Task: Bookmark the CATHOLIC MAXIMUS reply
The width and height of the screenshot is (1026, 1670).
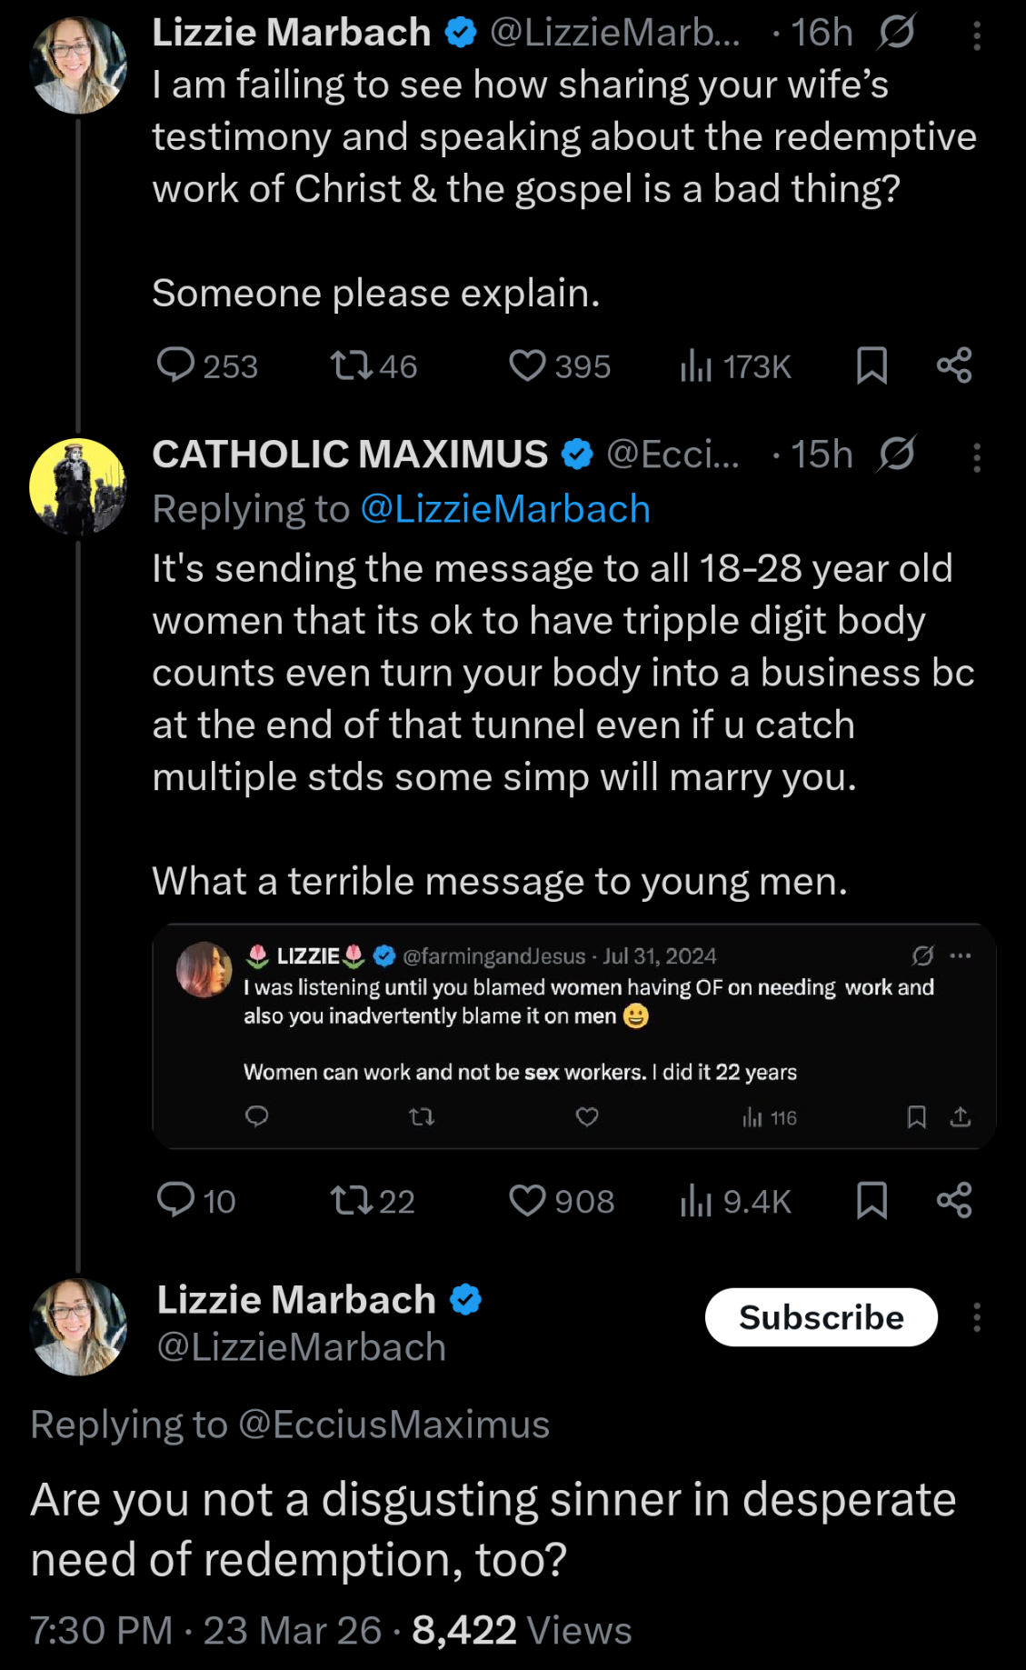Action: pyautogui.click(x=872, y=1200)
